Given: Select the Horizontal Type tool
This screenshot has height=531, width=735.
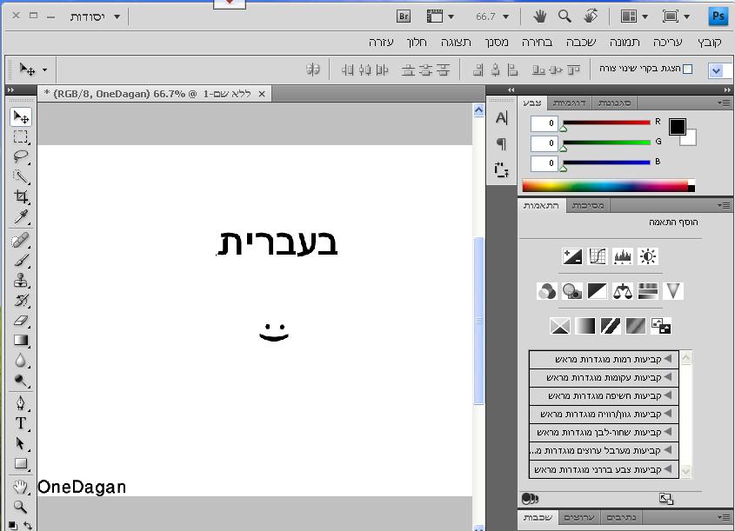Looking at the screenshot, I should (x=21, y=424).
